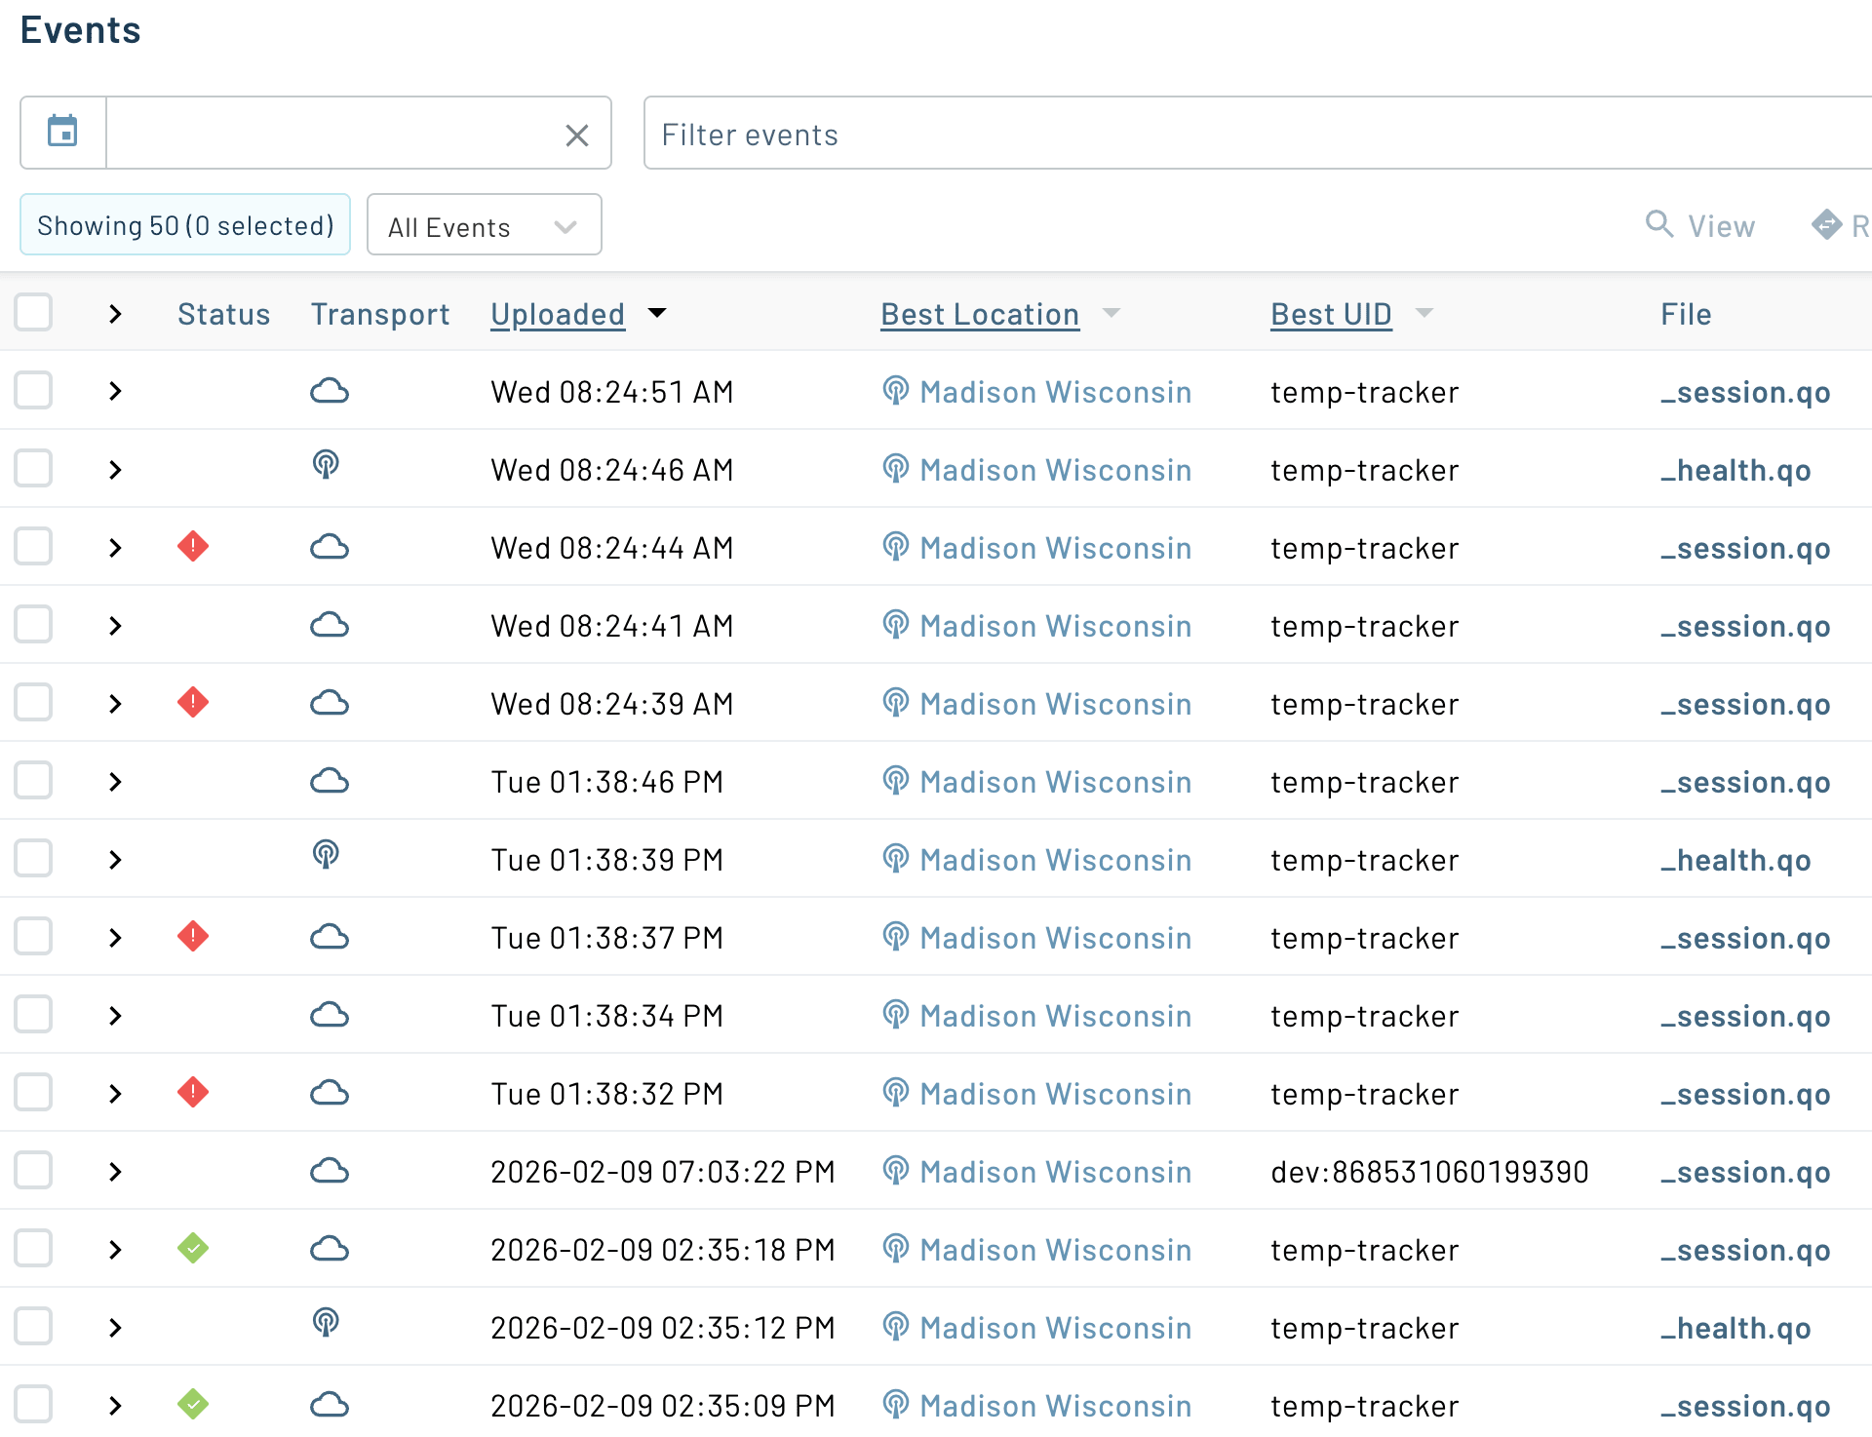Click the red error status icon for Tue 01:38:37 PM
1872x1437 pixels.
[x=193, y=936]
